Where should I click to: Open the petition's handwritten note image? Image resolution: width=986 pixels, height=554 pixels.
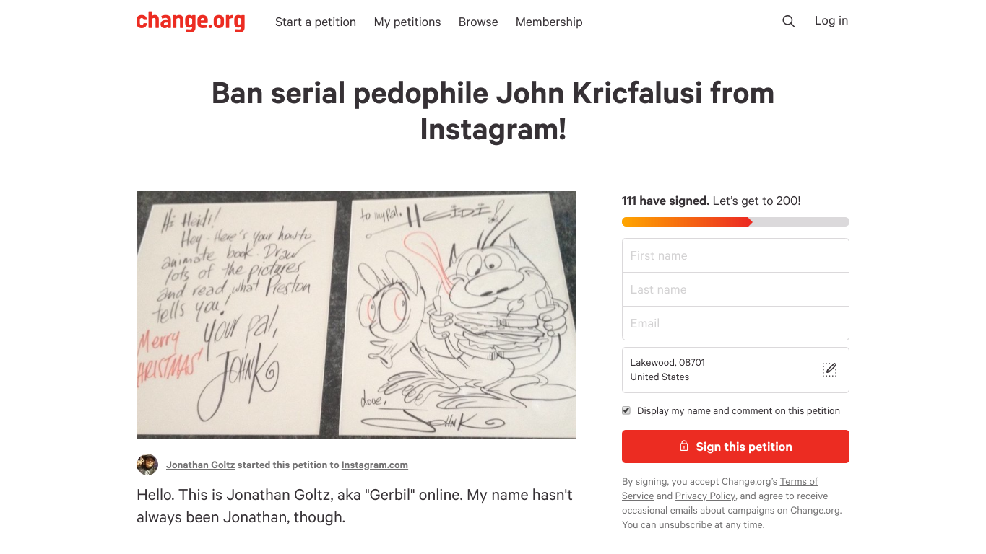pyautogui.click(x=356, y=315)
